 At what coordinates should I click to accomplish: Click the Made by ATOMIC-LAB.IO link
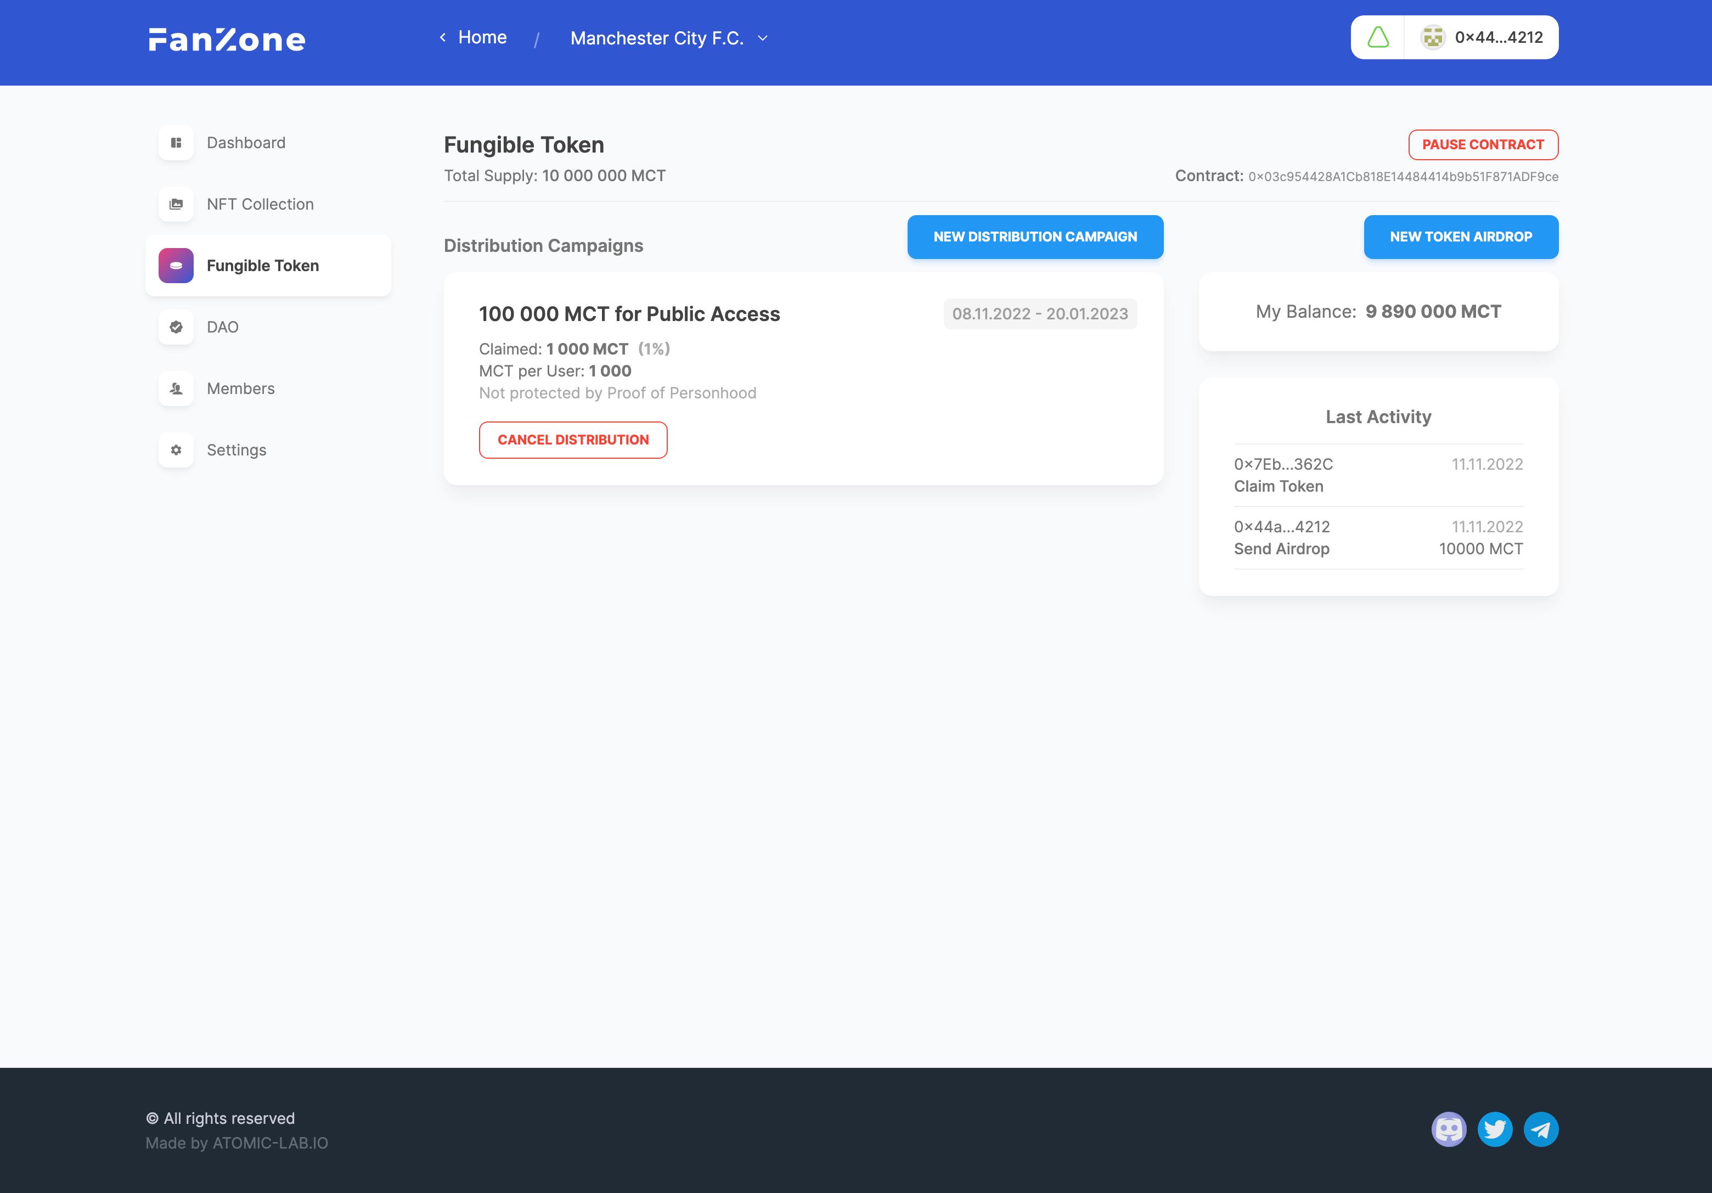click(236, 1143)
